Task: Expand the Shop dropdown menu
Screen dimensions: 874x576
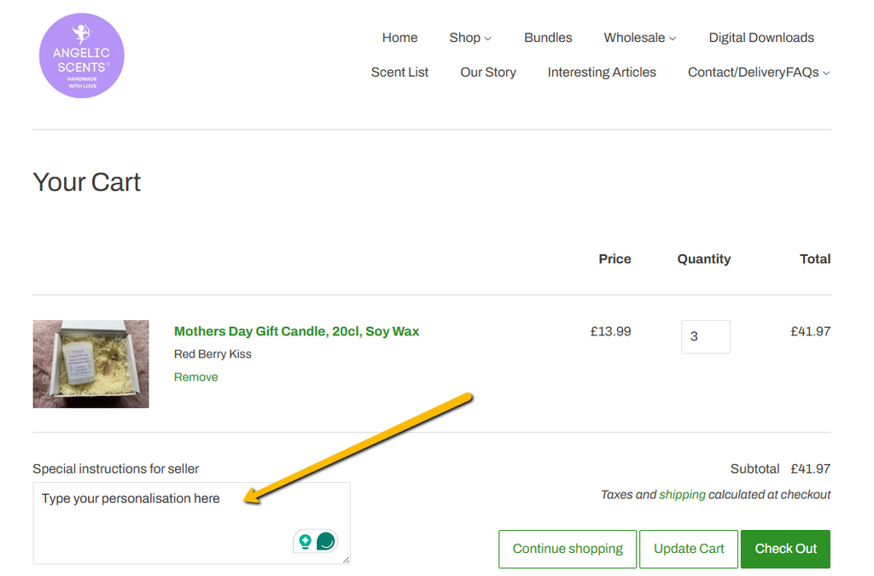Action: (x=470, y=38)
